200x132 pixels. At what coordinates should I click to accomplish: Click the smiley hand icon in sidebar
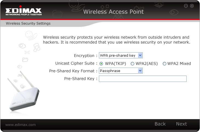[31, 35]
